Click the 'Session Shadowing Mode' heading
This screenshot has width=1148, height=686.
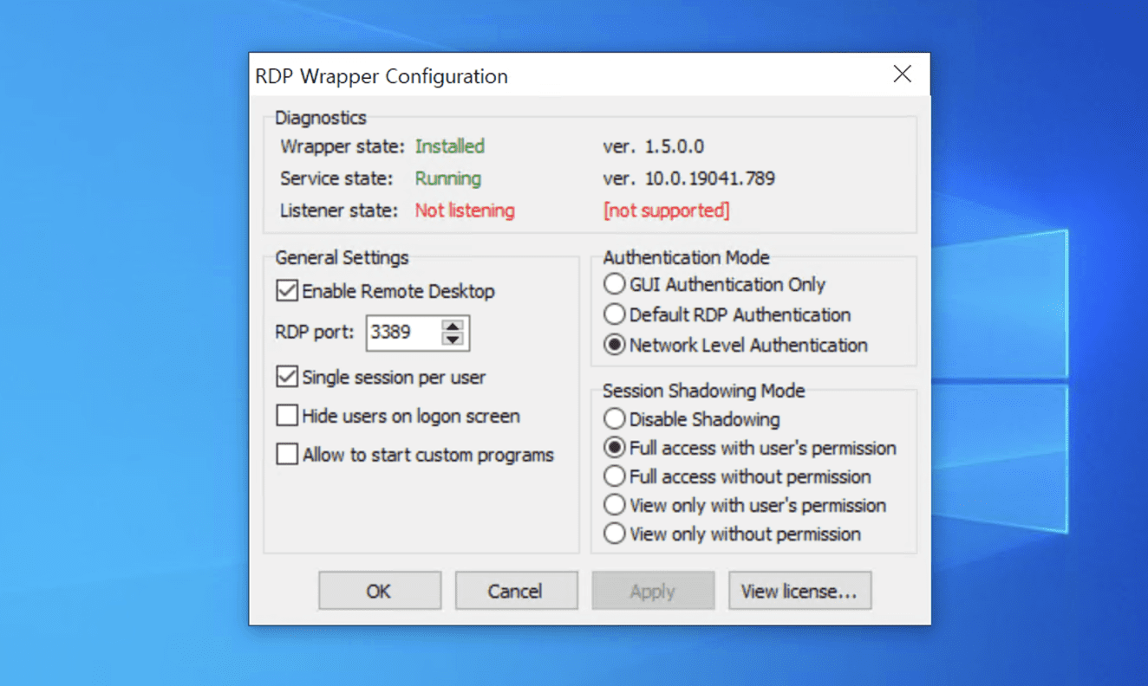point(704,391)
